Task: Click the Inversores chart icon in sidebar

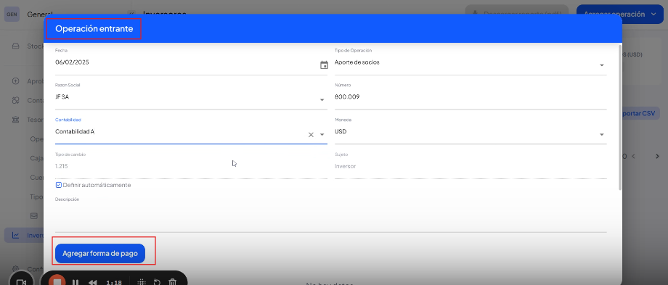Action: [16, 235]
